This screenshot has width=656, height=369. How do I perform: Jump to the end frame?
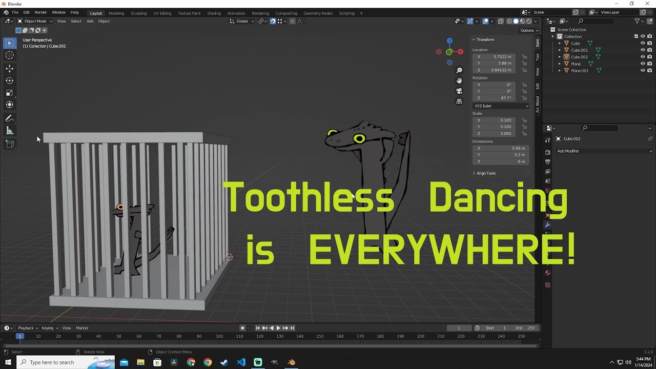pos(292,328)
